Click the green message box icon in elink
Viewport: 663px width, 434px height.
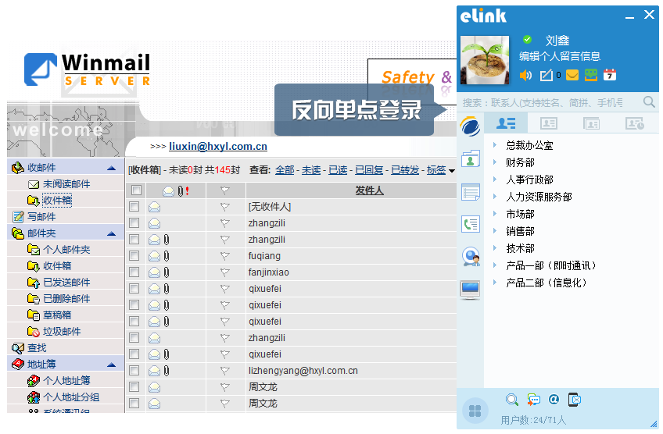tap(591, 75)
